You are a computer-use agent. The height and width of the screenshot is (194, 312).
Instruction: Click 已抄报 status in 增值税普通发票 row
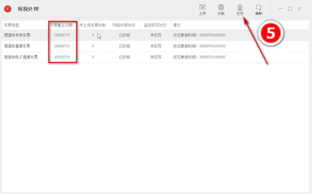[125, 46]
